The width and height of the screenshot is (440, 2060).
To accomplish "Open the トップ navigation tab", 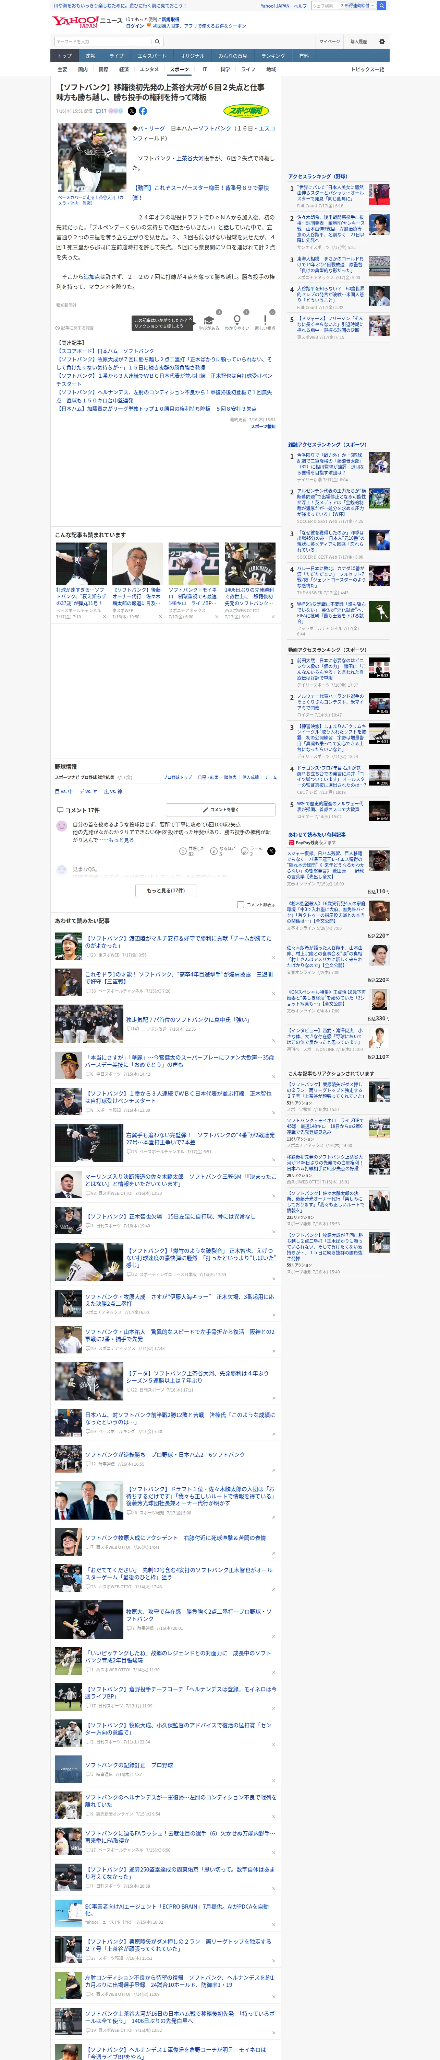I will [x=65, y=56].
